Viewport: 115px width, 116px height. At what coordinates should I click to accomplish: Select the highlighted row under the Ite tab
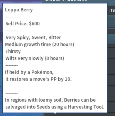[111, 22]
